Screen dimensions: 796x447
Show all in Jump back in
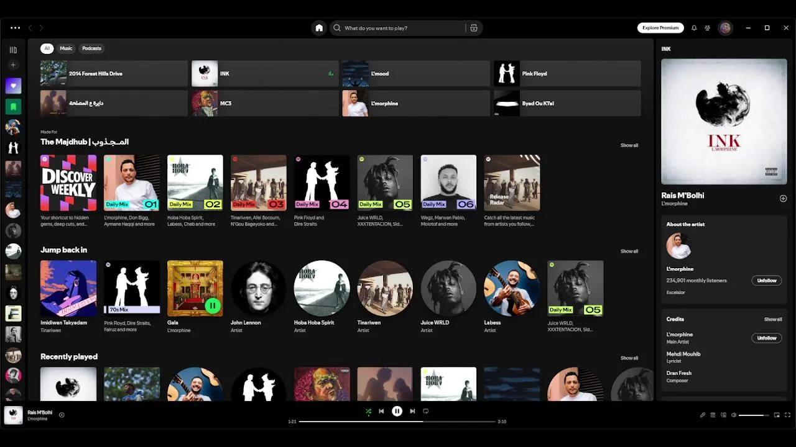pos(629,251)
